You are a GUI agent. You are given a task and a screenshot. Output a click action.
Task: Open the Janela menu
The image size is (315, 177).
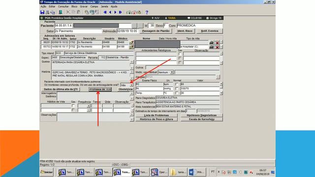104,6
